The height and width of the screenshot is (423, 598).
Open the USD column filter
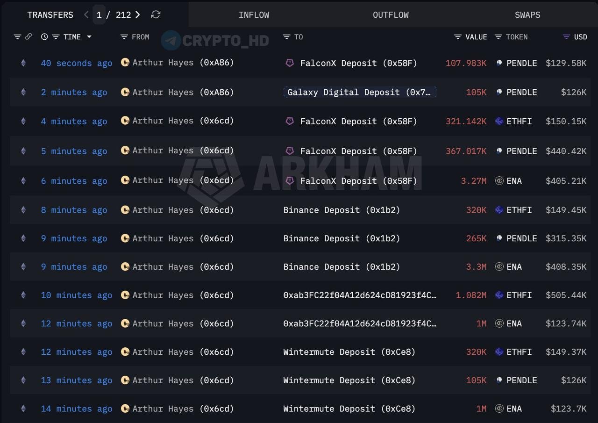pos(566,36)
